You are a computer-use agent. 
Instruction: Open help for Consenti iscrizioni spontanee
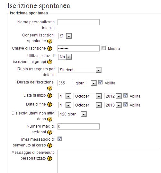tap(49, 41)
